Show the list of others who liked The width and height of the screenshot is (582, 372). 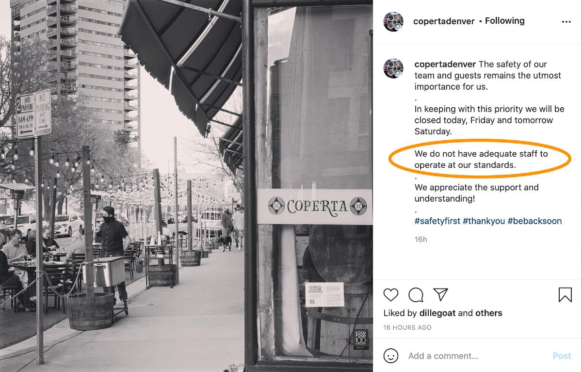(x=489, y=313)
